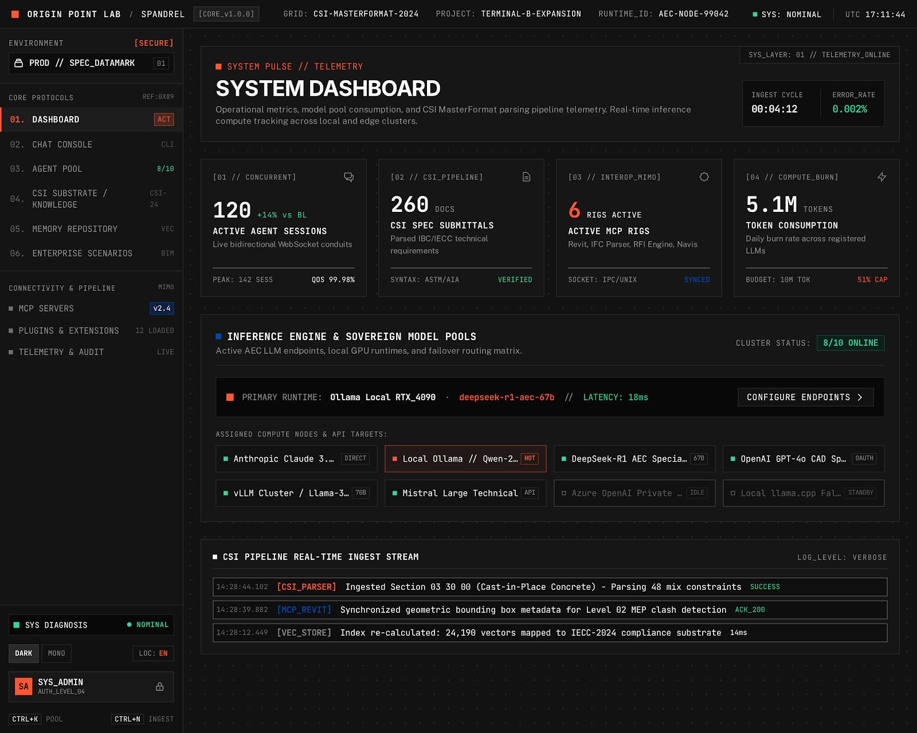Expand PLUGINS & EXTENSIONS entry
The image size is (917, 733).
[91, 330]
